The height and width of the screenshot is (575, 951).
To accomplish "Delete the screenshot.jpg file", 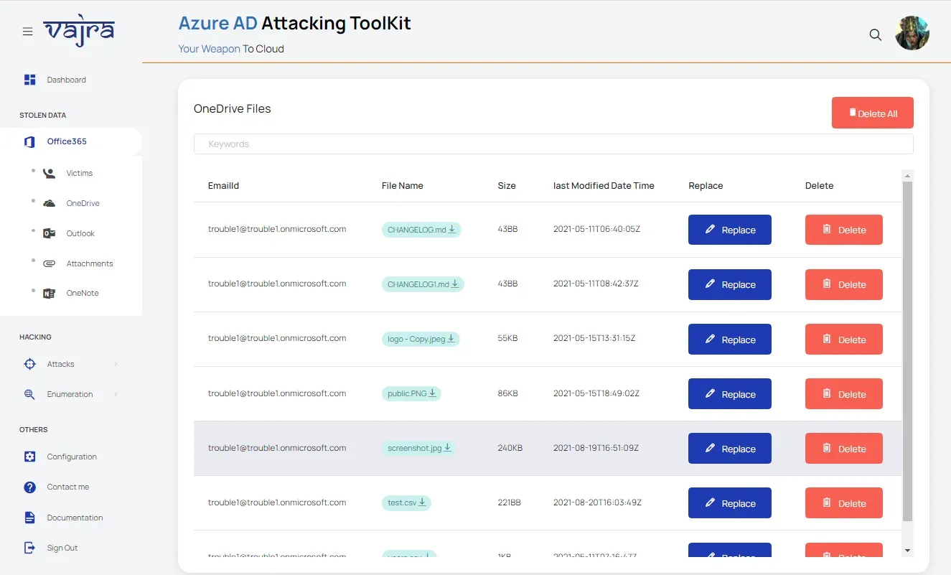I will (844, 449).
